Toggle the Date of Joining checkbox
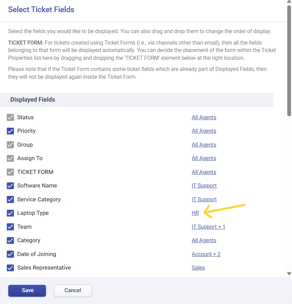Viewport: 292px width, 304px height. point(10,254)
